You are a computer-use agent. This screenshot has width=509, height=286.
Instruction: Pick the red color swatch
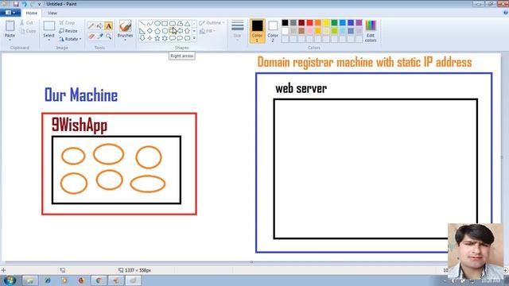click(x=309, y=22)
